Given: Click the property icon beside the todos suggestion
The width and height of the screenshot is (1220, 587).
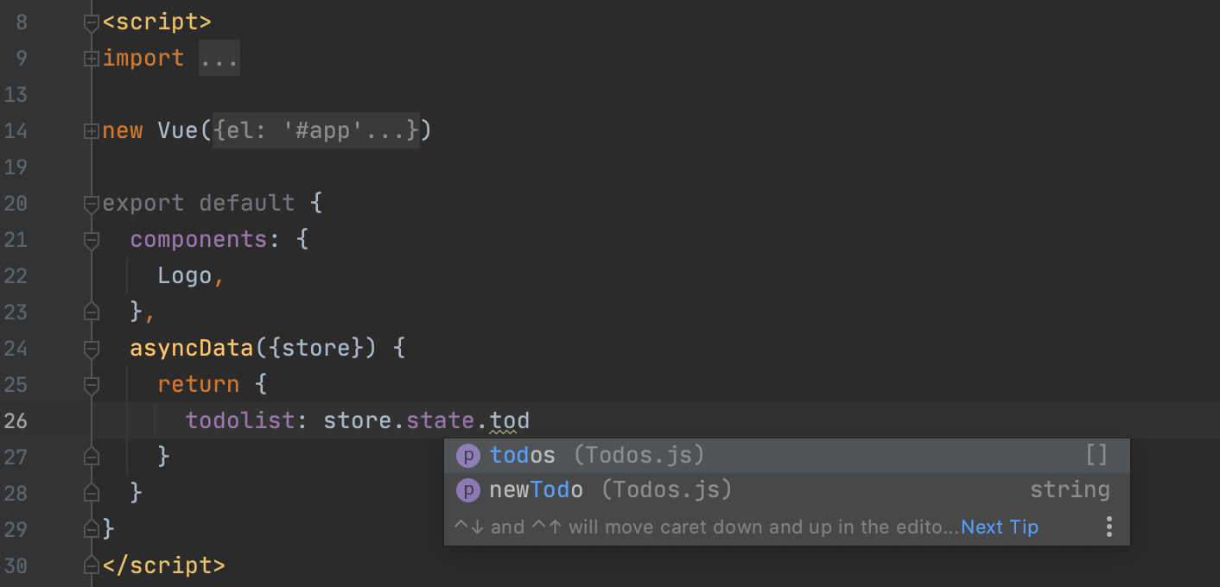Looking at the screenshot, I should [x=467, y=455].
